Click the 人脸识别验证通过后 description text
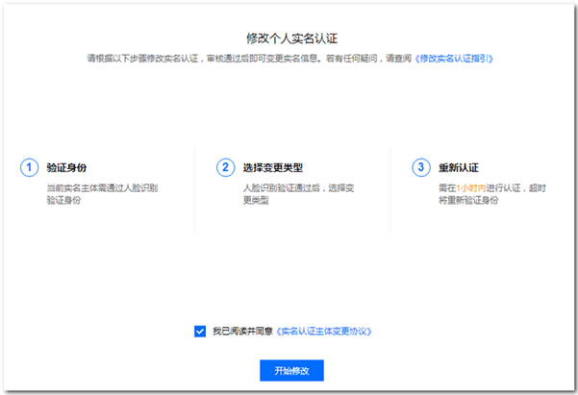 coord(298,194)
